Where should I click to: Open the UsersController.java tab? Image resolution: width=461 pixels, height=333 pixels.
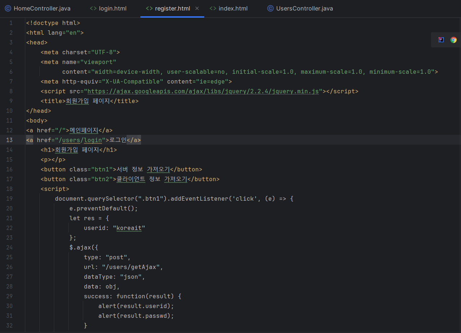[x=300, y=8]
